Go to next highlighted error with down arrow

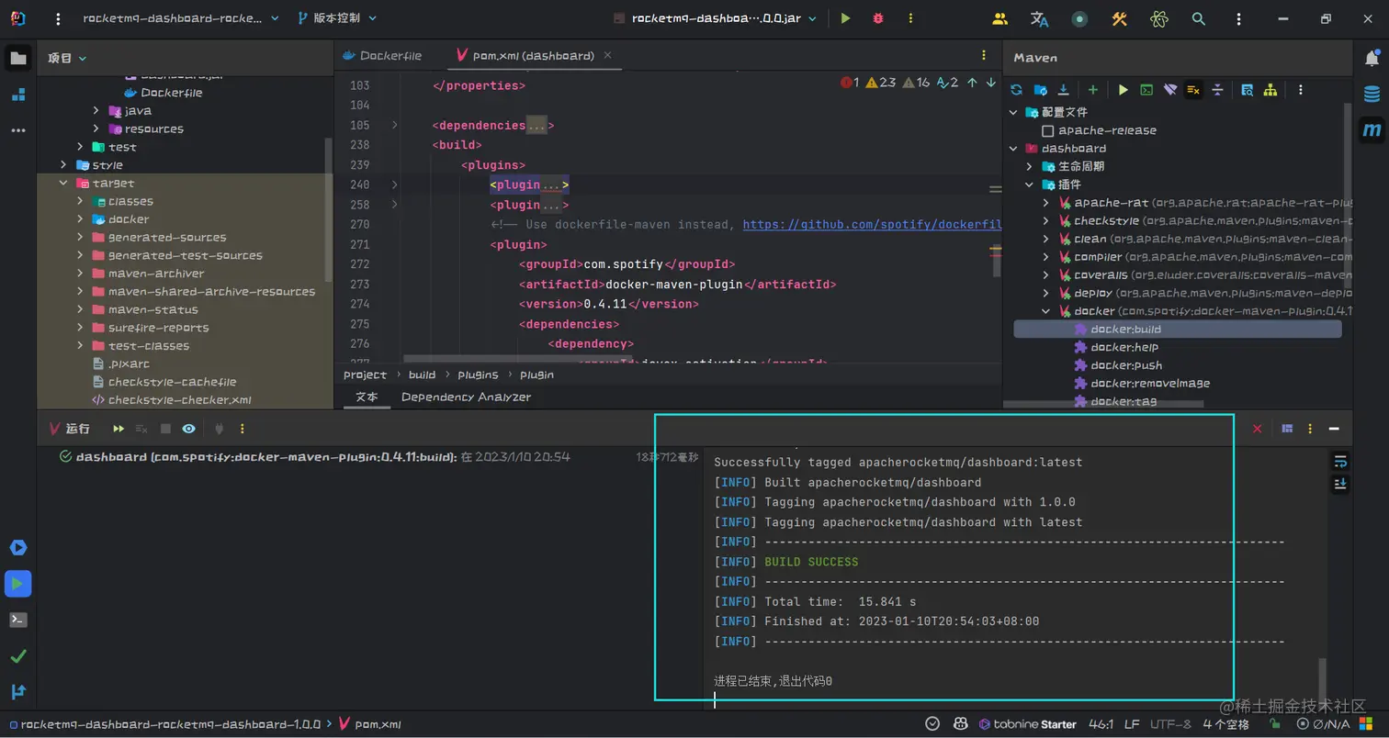pos(991,83)
